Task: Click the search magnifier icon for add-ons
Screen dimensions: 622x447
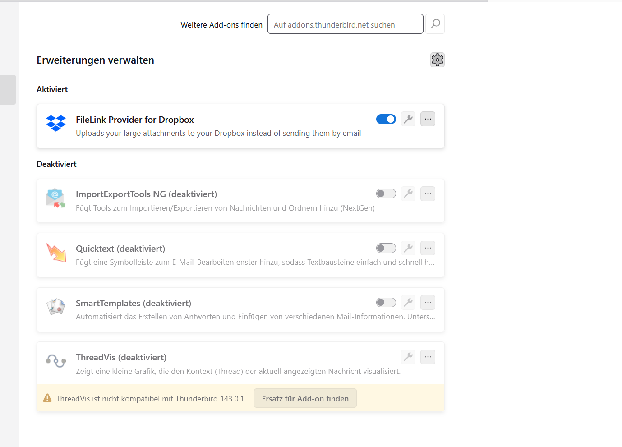Action: pos(435,24)
